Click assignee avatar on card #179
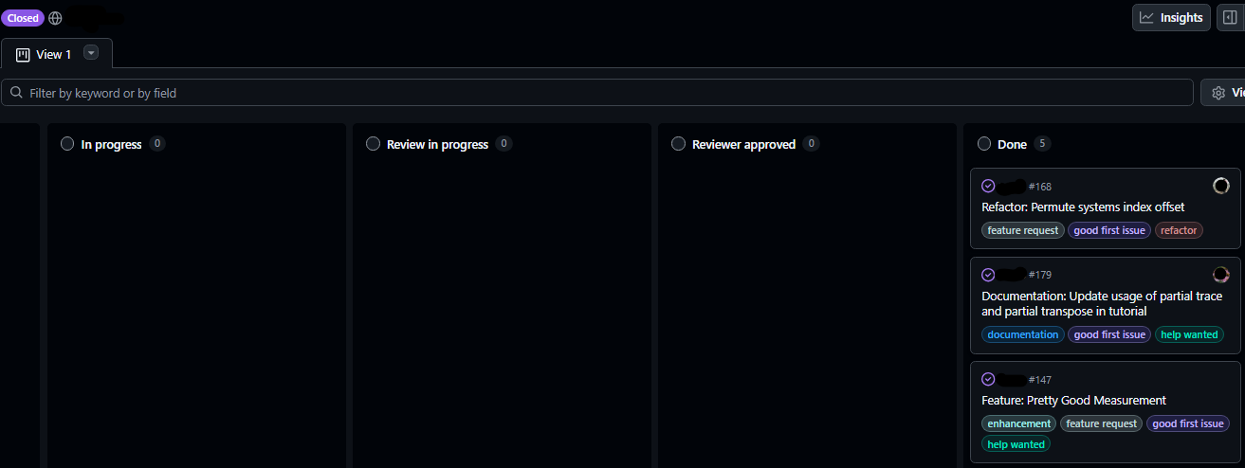1245x468 pixels. click(x=1221, y=274)
